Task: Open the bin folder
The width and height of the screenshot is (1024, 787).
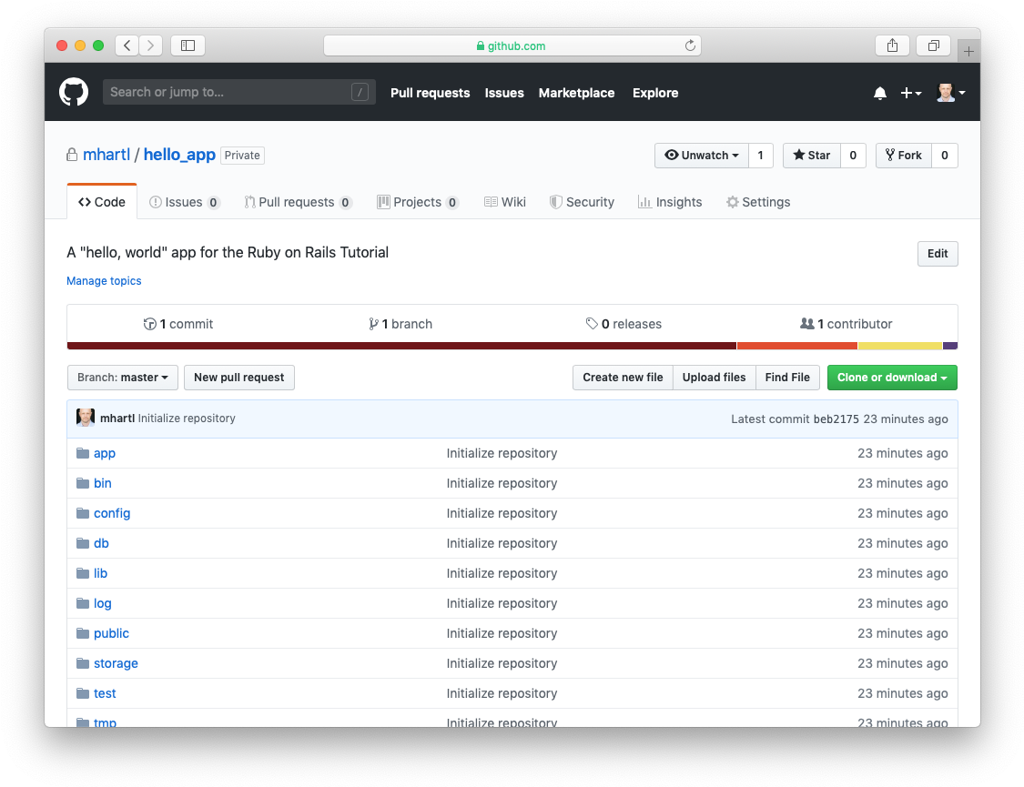Action: point(103,483)
